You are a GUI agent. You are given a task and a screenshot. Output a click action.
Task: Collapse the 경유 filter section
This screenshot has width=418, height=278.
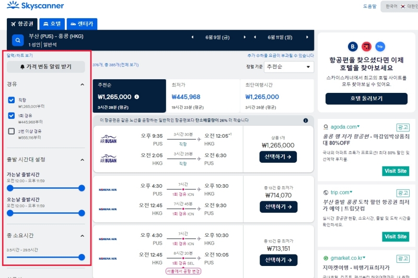(82, 84)
